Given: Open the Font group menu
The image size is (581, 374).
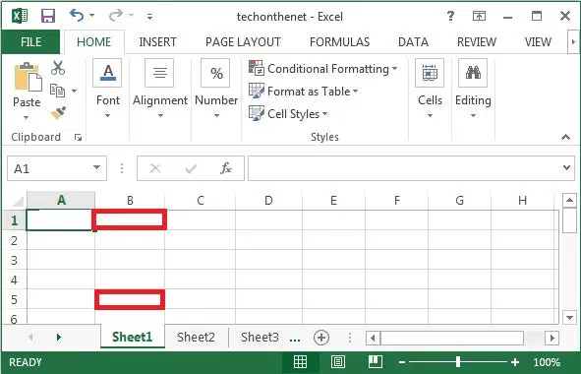Looking at the screenshot, I should click(x=108, y=89).
